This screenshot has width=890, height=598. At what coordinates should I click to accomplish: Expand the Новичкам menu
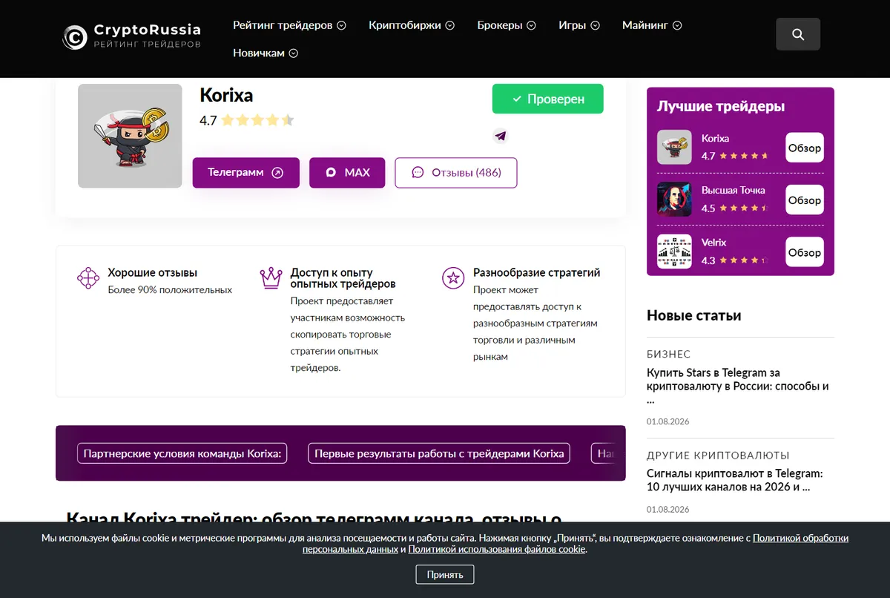tap(266, 53)
